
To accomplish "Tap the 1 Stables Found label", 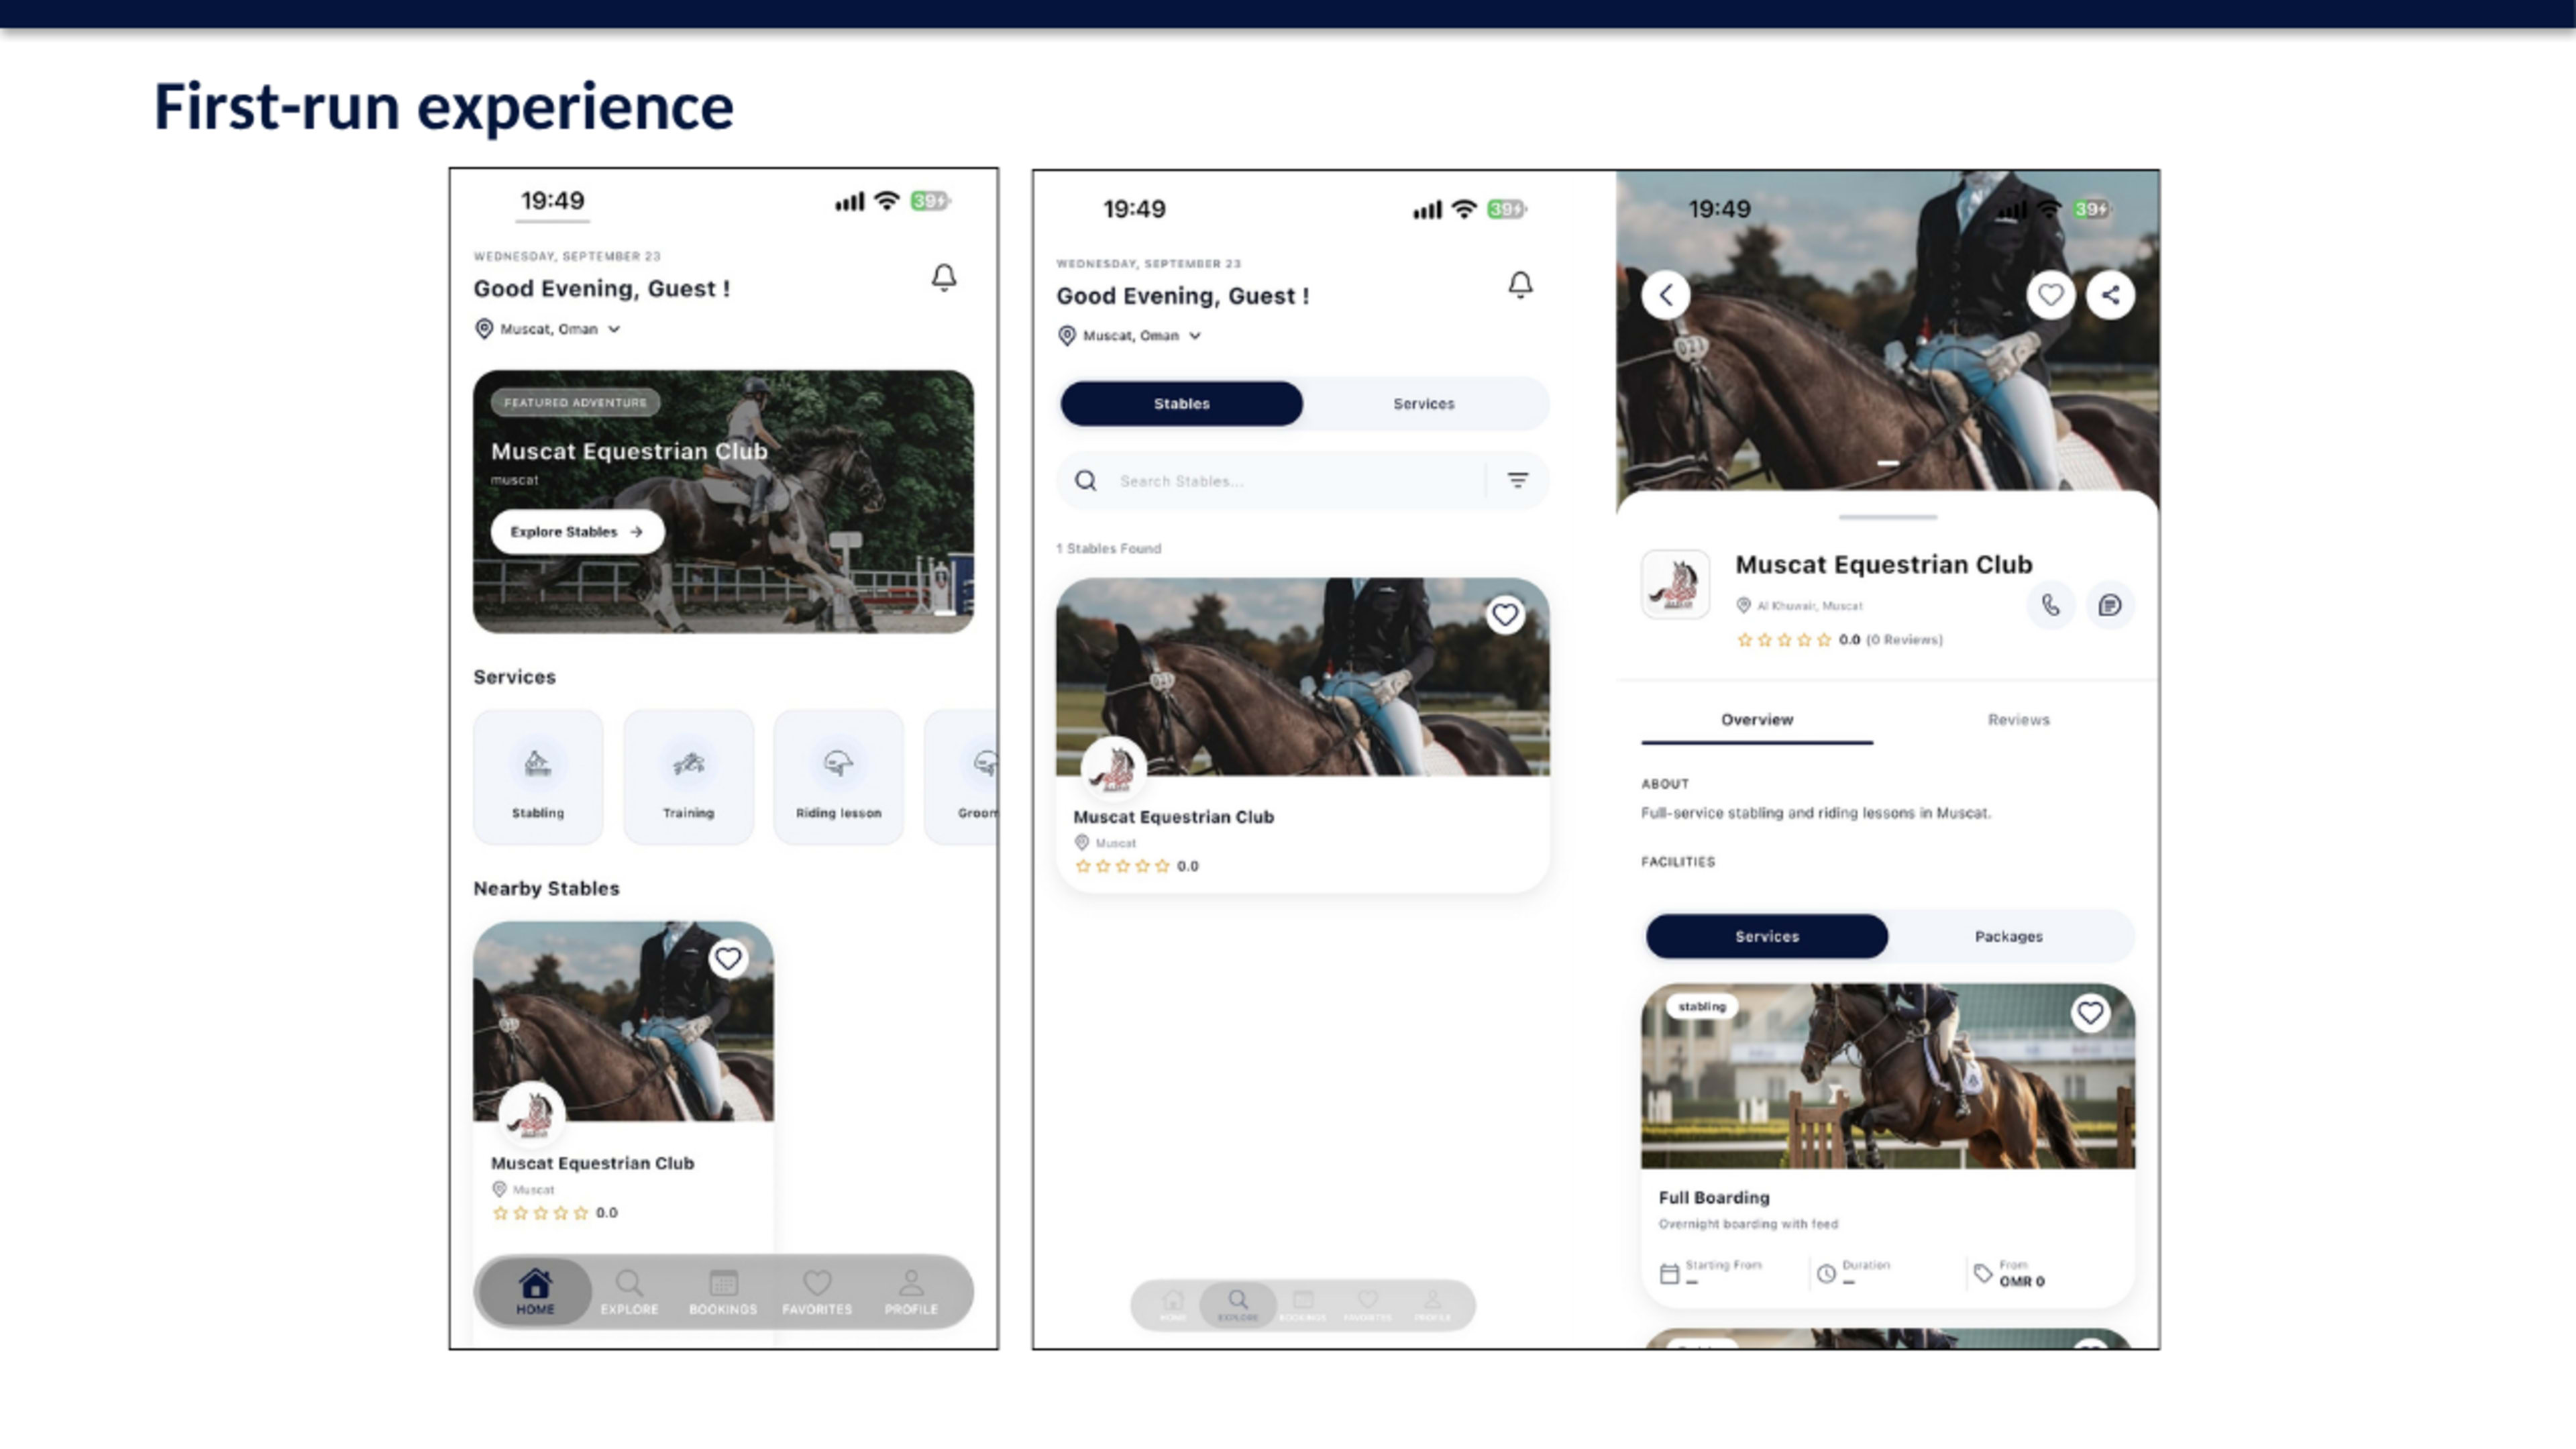I will tap(1109, 549).
